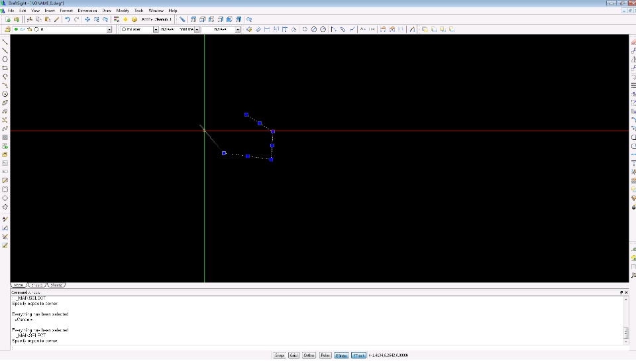Open the Draw menu

click(x=107, y=11)
